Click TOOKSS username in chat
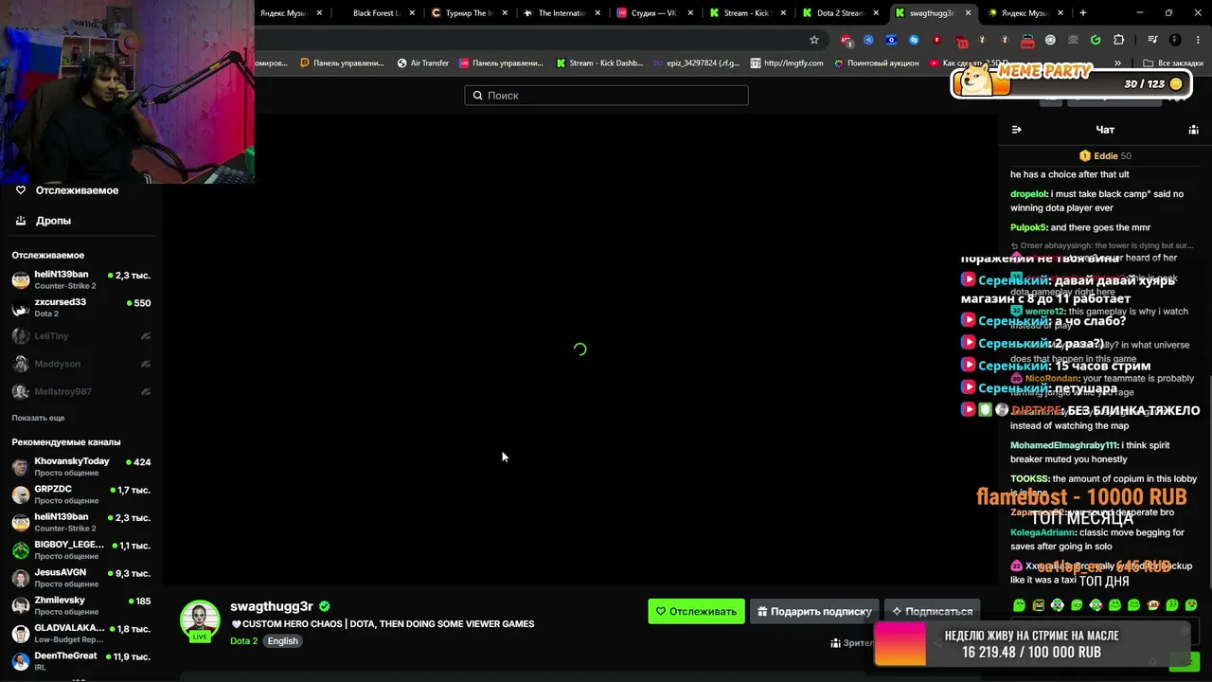The width and height of the screenshot is (1212, 682). [x=1029, y=479]
